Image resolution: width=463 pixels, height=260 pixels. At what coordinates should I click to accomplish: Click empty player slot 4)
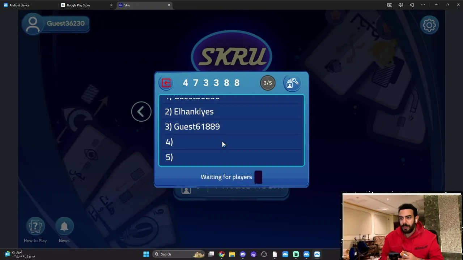[x=231, y=142]
